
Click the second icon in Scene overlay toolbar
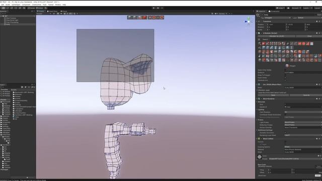(134, 18)
